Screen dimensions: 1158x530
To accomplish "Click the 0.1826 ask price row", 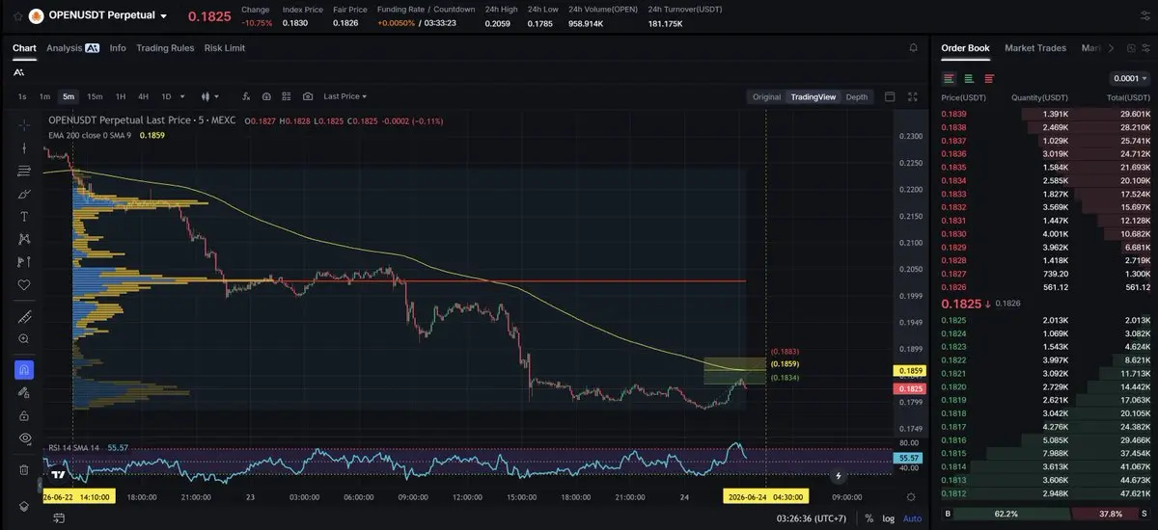I will [1046, 287].
